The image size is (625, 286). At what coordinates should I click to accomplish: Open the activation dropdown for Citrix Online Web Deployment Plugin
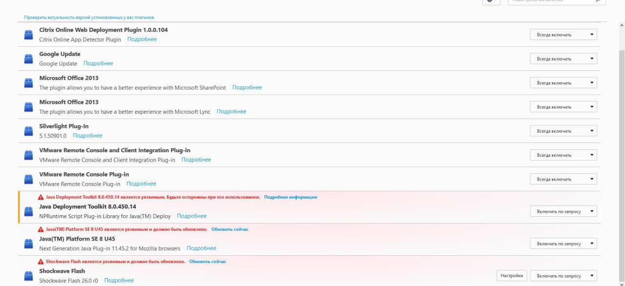point(563,35)
